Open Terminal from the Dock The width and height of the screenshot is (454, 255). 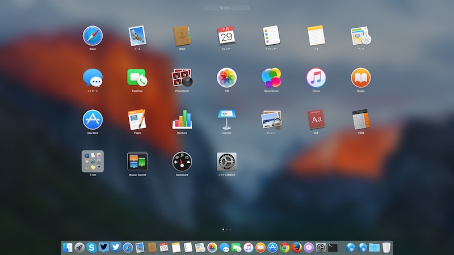click(x=333, y=247)
